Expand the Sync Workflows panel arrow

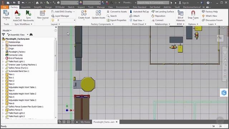(31, 24)
